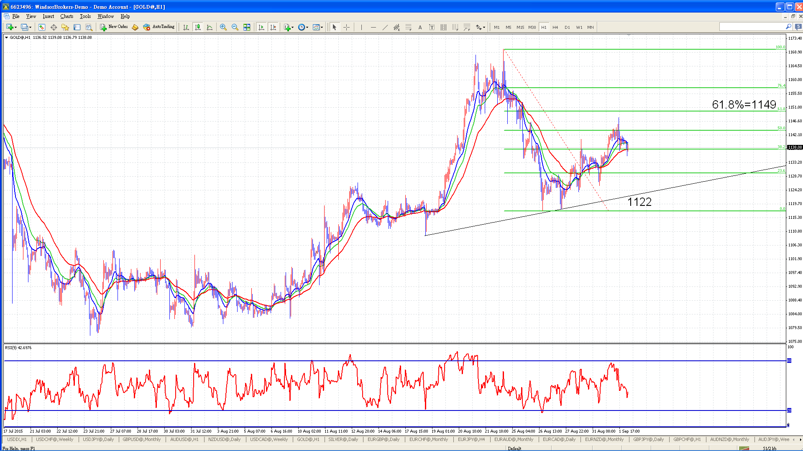Switch chart to candlestick mode

[198, 27]
